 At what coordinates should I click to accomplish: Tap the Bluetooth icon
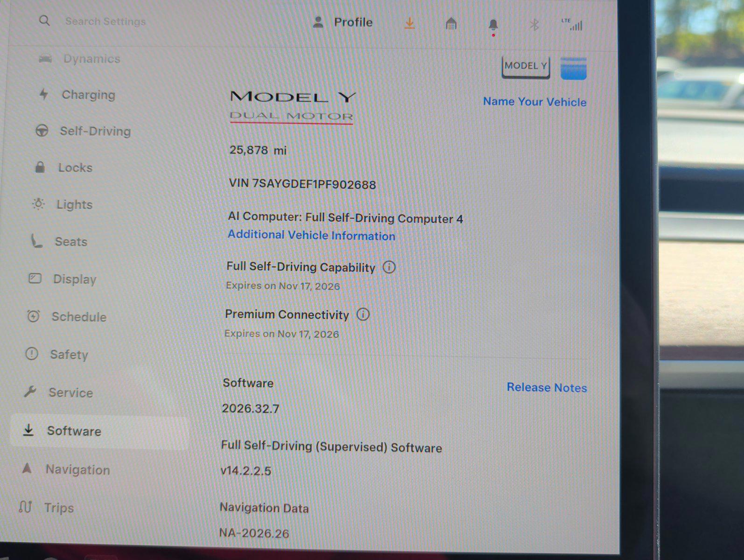[534, 24]
